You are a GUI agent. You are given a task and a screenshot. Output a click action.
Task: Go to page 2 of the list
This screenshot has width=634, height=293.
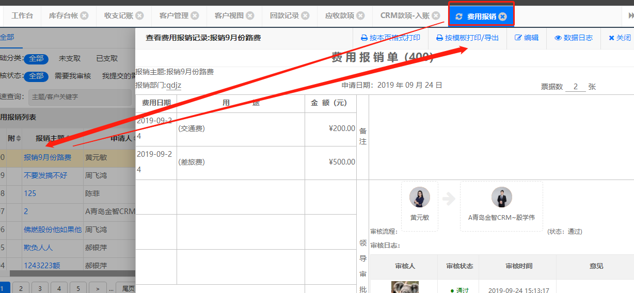click(21, 288)
